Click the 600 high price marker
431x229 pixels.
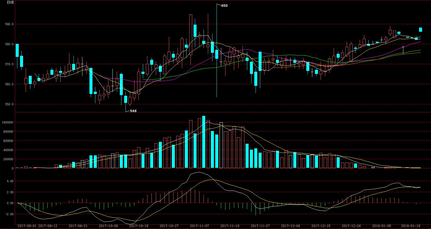pyautogui.click(x=224, y=6)
